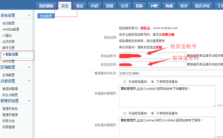This screenshot has height=138, width=223.
Task: Toggle the 过滤设置 section arrow
Action: coord(29,81)
